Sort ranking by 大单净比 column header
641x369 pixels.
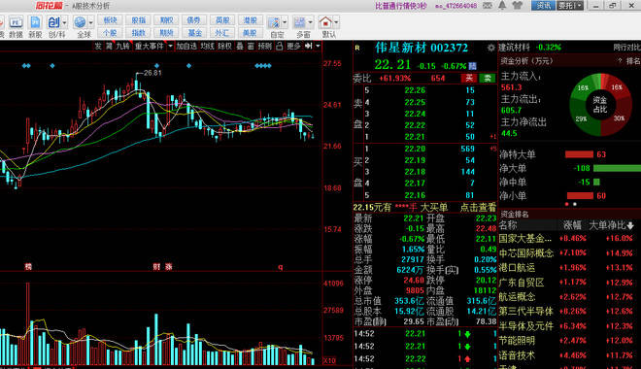coord(611,225)
